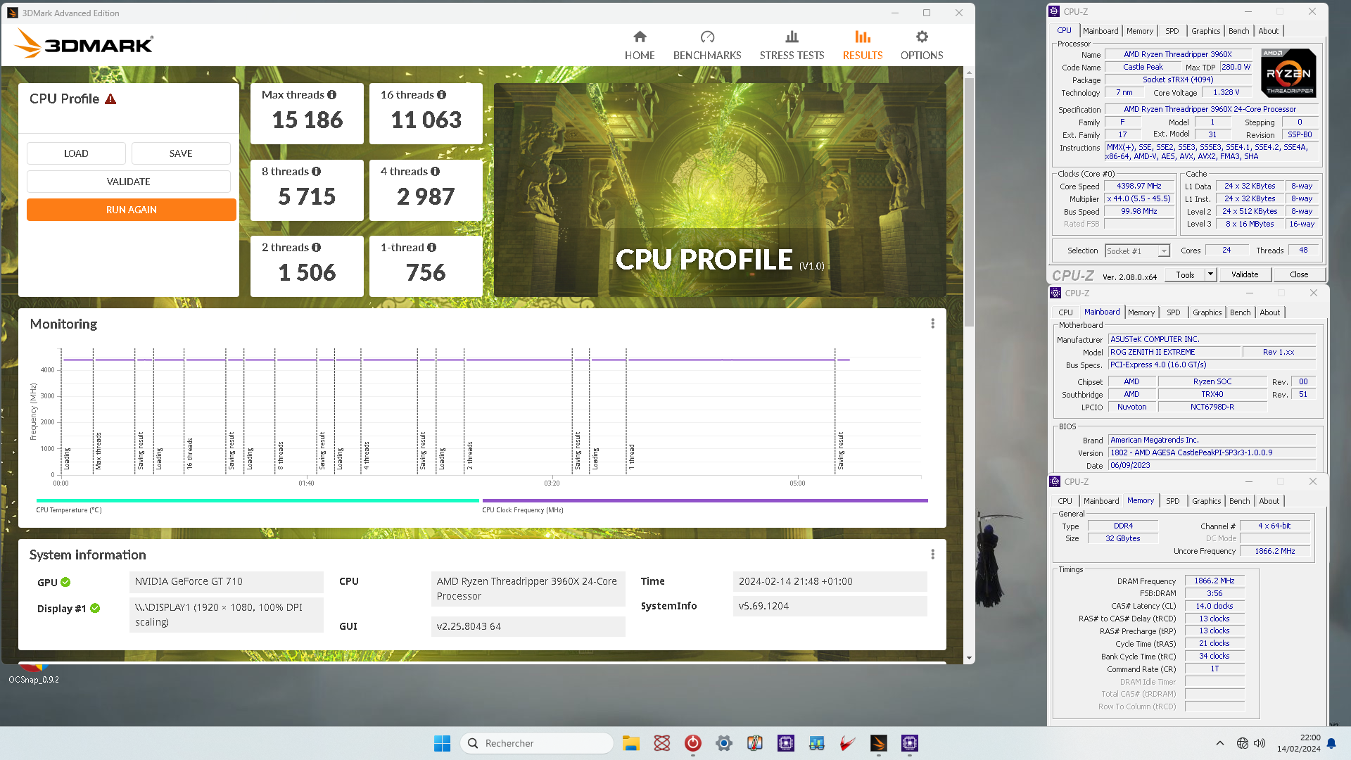Click the orange RUN AGAIN button

tap(132, 210)
